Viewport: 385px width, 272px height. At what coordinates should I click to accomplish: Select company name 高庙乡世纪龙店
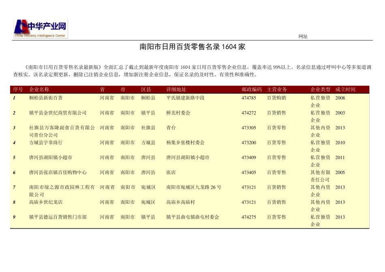[x=46, y=202]
